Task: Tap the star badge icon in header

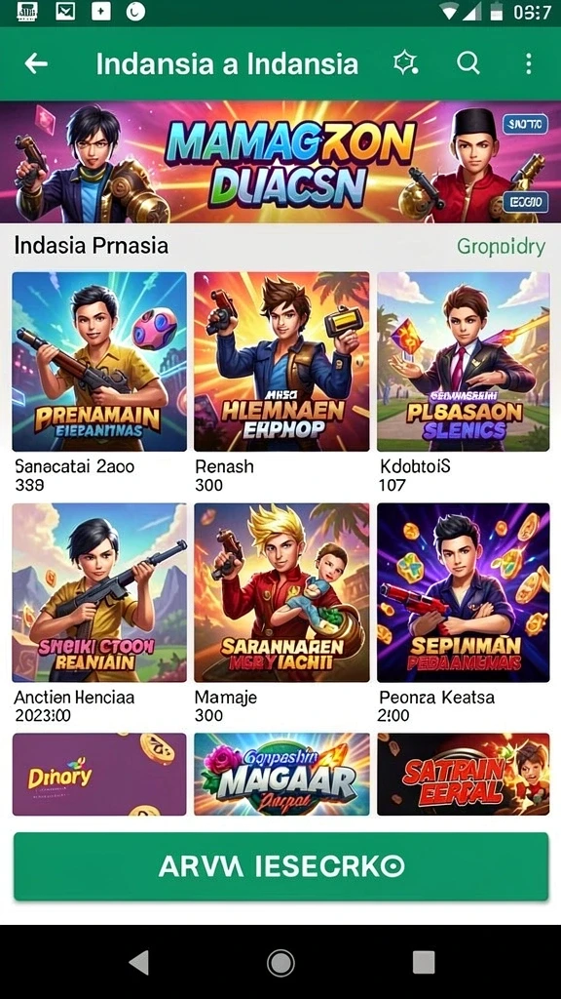Action: [x=405, y=62]
